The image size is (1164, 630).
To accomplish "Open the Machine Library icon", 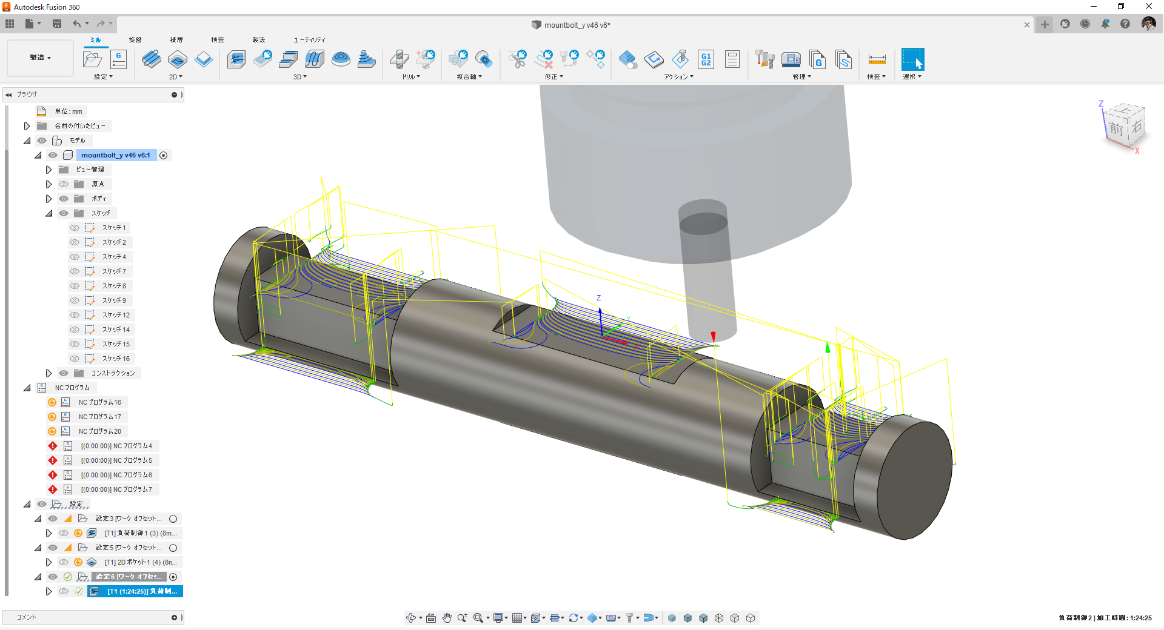I will tap(791, 59).
